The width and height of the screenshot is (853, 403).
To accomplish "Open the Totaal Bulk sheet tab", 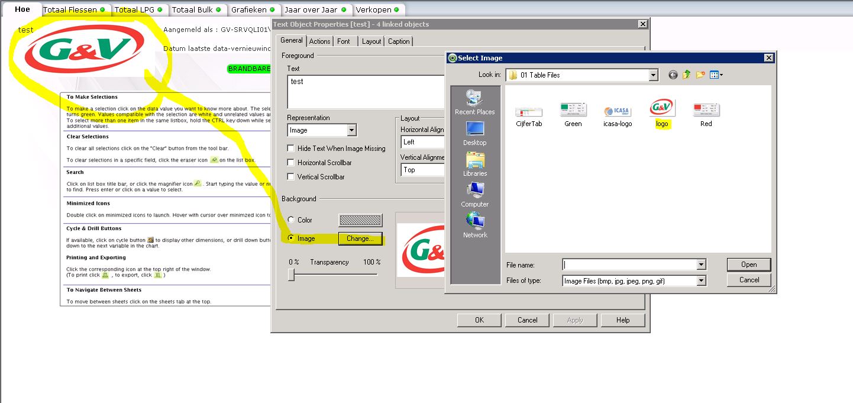I will 198,10.
